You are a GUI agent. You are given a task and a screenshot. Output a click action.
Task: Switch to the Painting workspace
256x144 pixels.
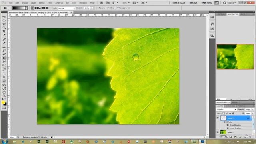pyautogui.click(x=206, y=3)
